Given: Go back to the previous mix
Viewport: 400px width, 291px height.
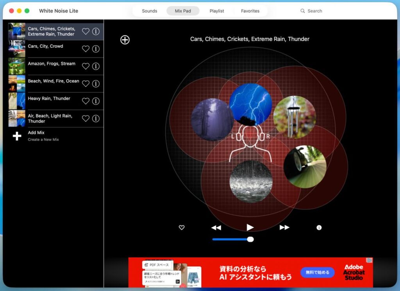Looking at the screenshot, I should pyautogui.click(x=216, y=228).
